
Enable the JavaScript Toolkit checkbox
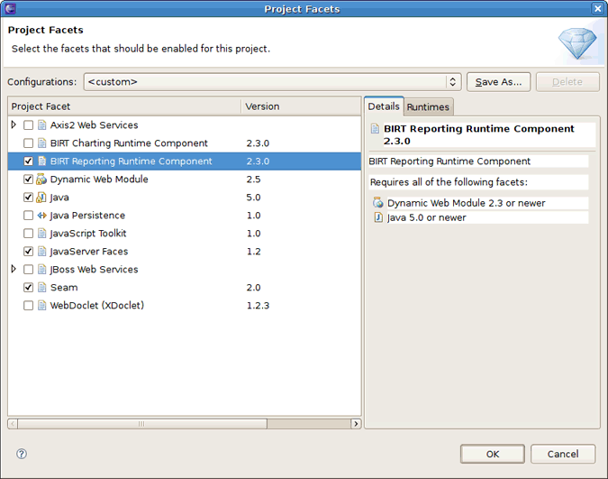coord(28,234)
